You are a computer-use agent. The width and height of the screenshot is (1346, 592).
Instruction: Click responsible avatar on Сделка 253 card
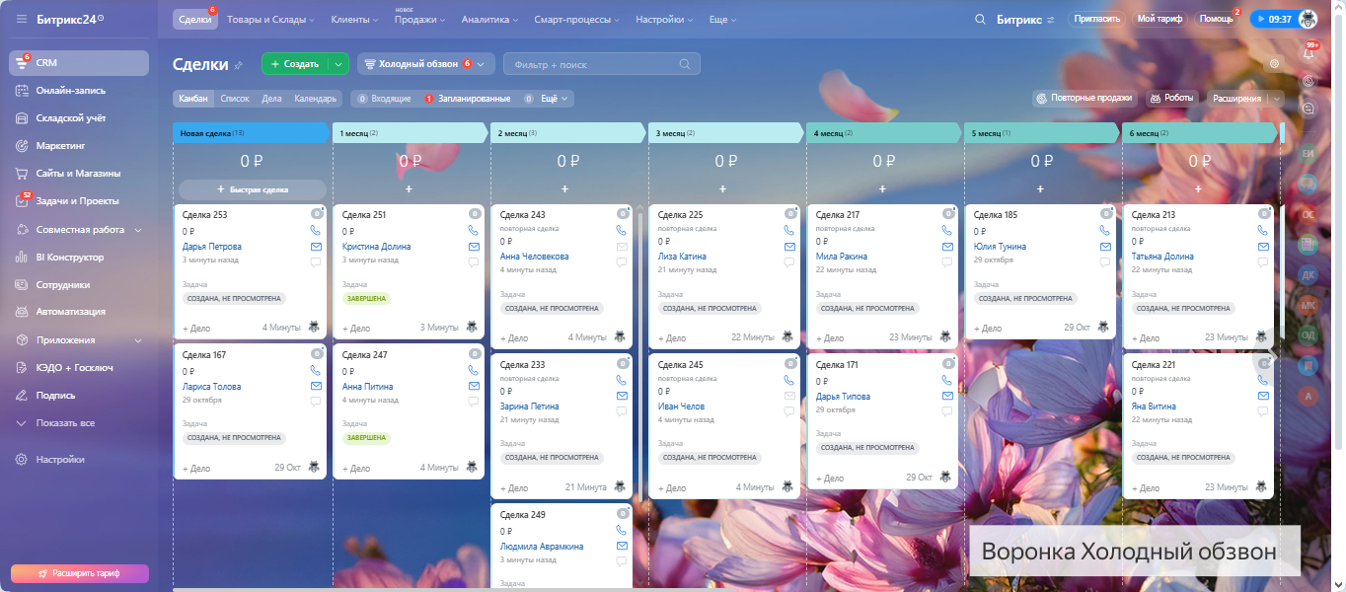(314, 327)
